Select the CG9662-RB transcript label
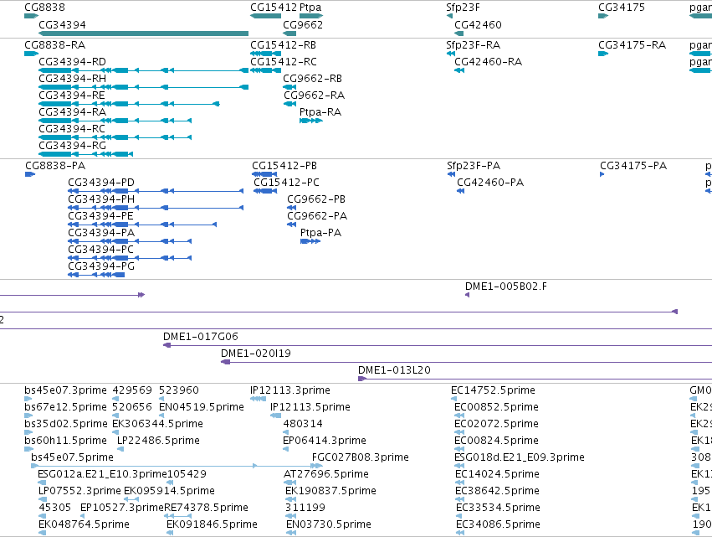This screenshot has width=712, height=537. pos(312,79)
